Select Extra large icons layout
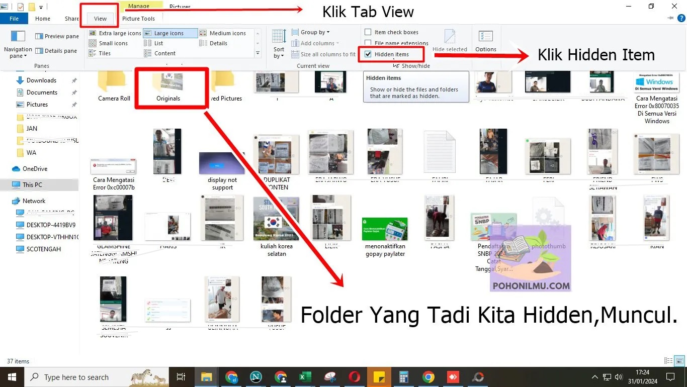This screenshot has width=687, height=387. coord(115,33)
